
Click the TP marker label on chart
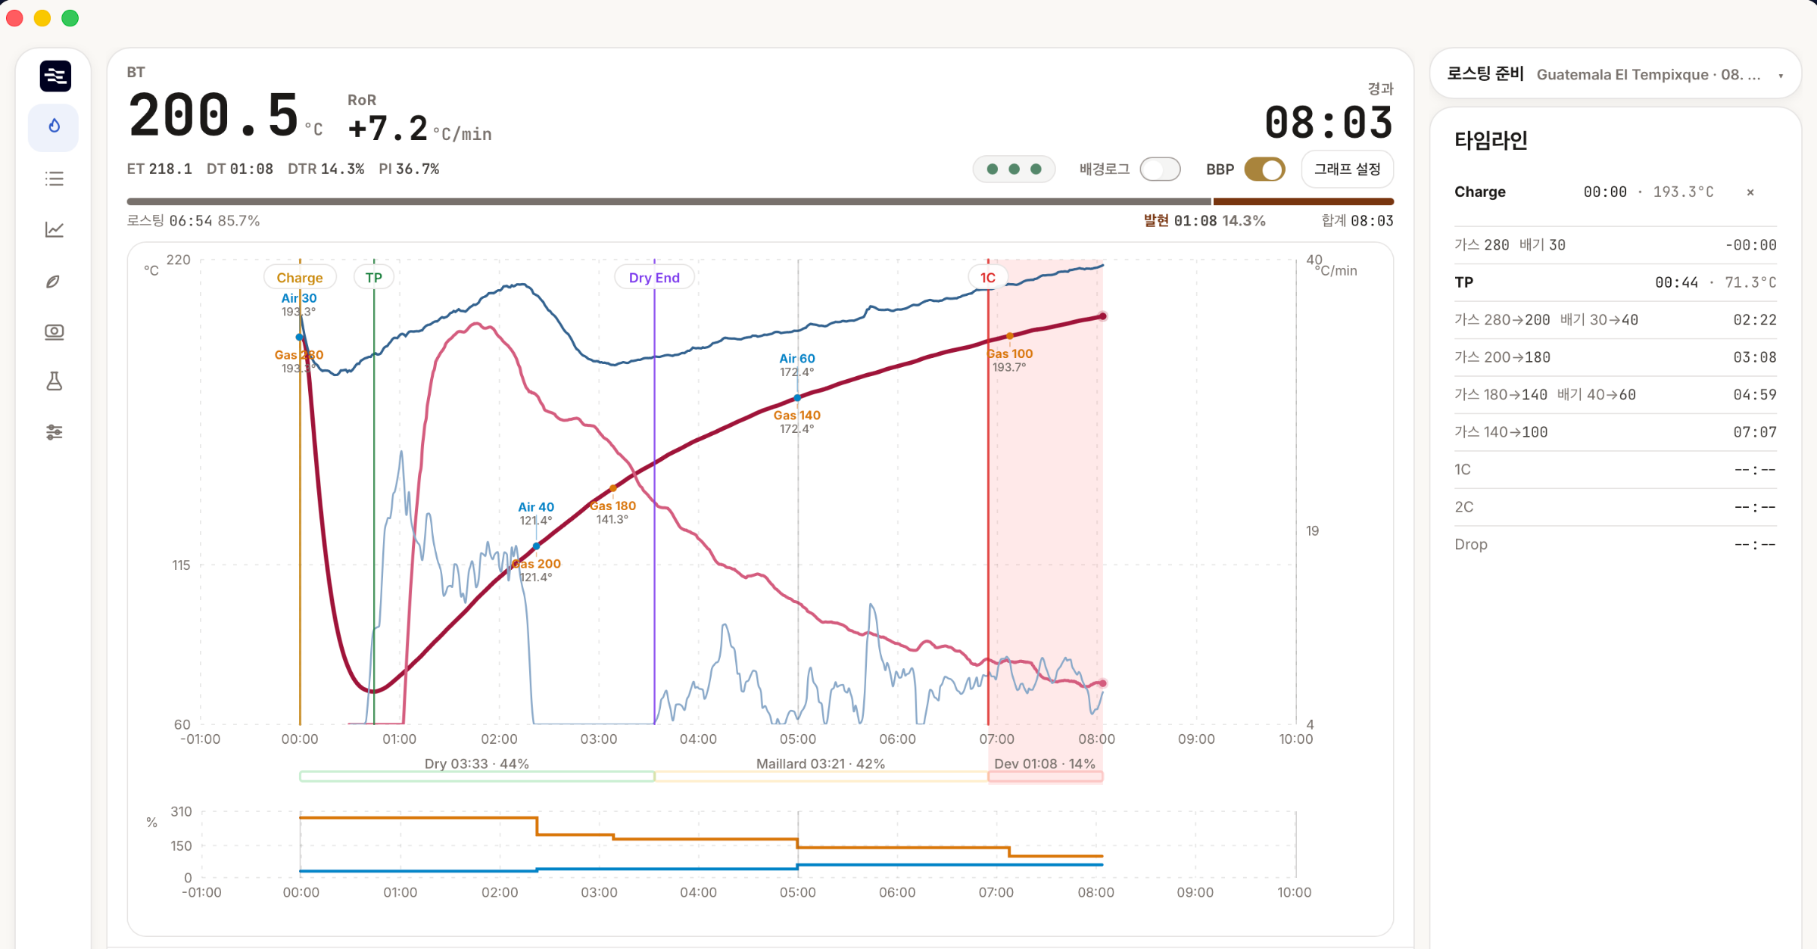374,278
